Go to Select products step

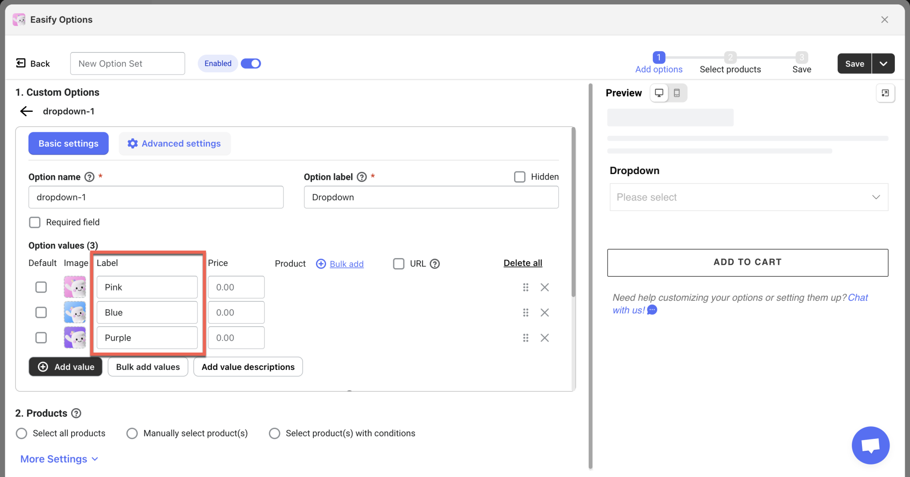730,63
